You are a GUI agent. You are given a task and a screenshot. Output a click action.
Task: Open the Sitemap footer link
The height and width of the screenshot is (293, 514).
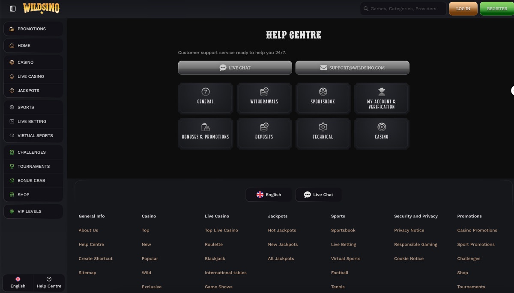pos(87,272)
